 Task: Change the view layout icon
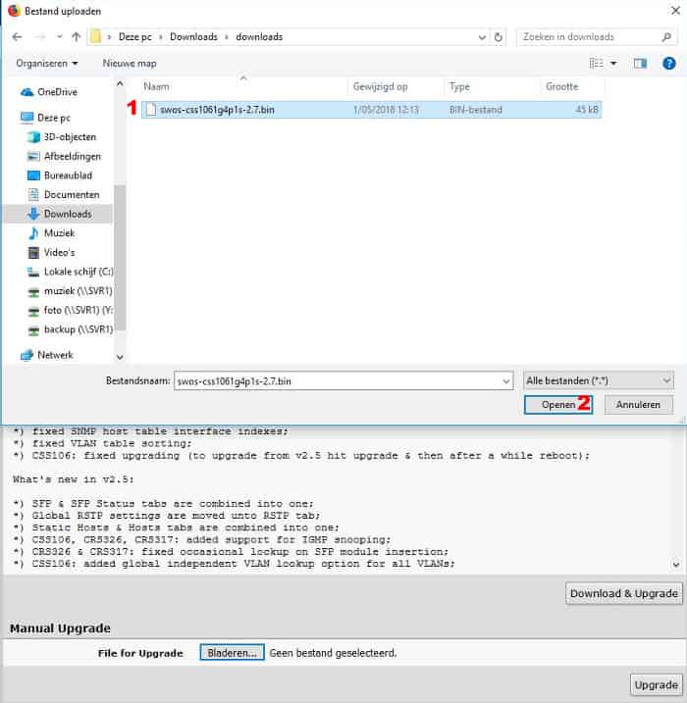click(x=596, y=63)
